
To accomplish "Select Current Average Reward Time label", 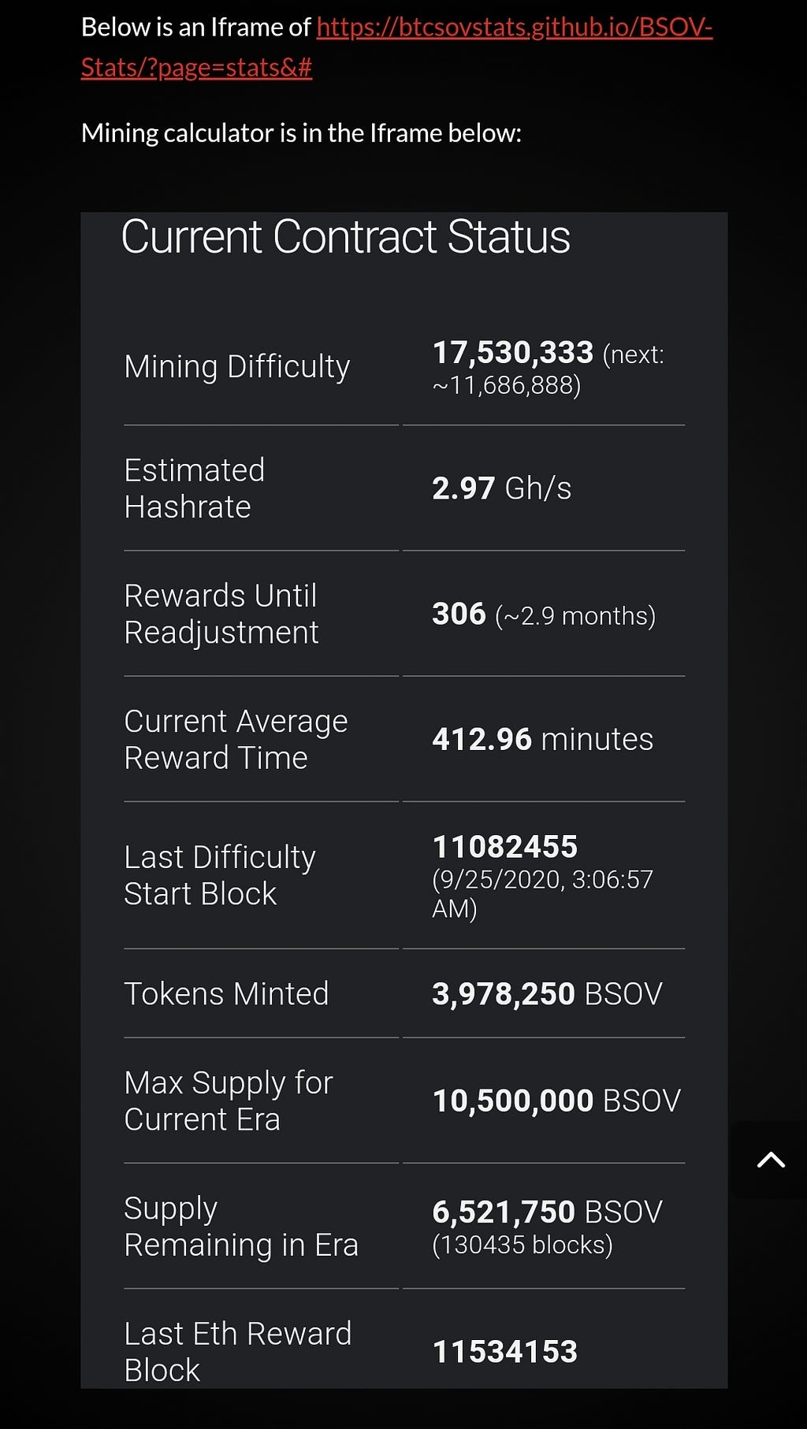I will tap(236, 740).
